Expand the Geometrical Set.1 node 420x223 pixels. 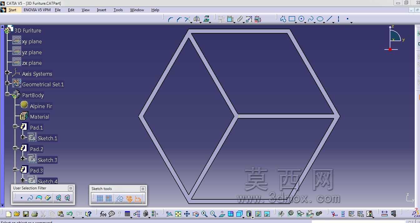(x=7, y=83)
